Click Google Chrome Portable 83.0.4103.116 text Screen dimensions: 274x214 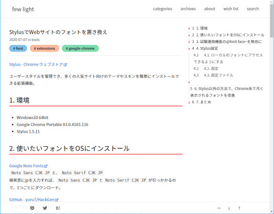[52, 125]
